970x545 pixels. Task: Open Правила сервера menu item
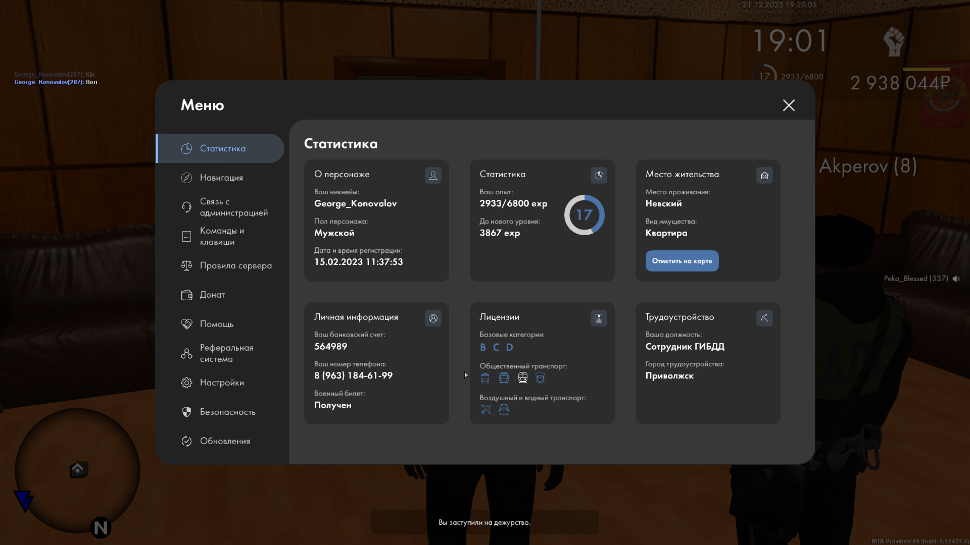coord(235,265)
